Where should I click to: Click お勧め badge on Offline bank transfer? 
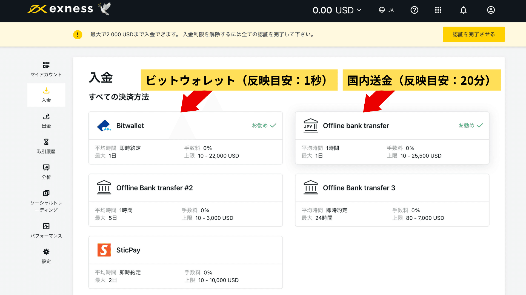pos(471,125)
